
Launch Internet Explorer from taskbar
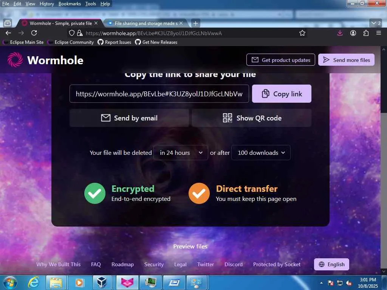click(33, 282)
